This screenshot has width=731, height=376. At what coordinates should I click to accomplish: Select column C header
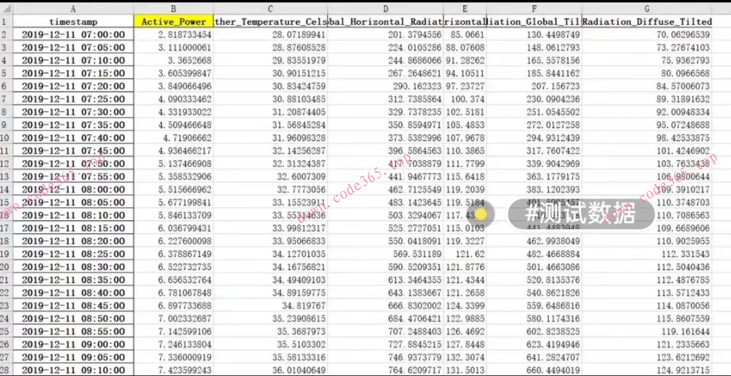pos(270,9)
